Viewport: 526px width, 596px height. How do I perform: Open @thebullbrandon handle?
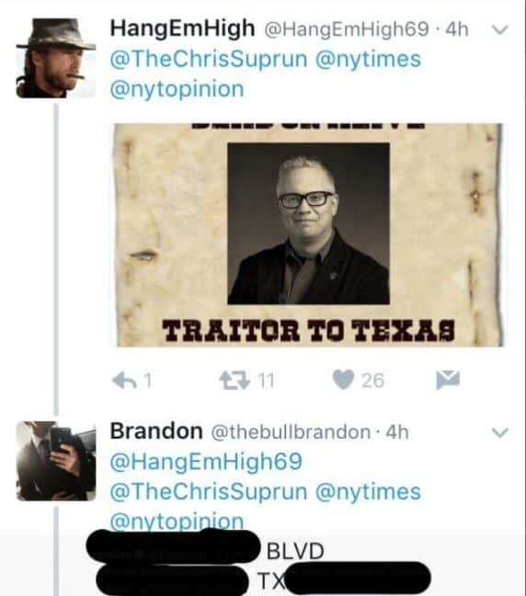point(291,432)
